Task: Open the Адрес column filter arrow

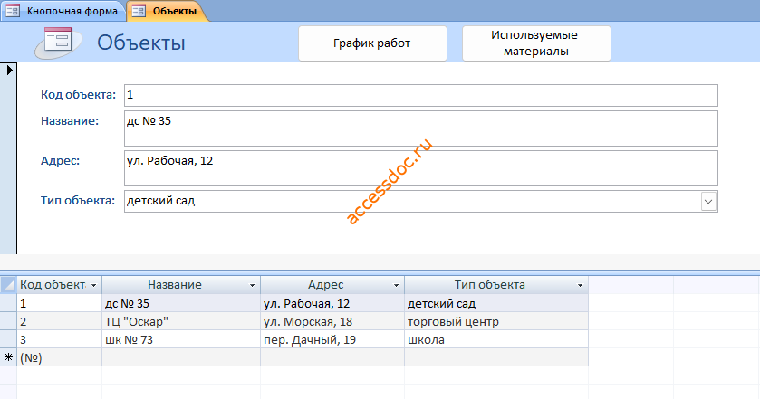Action: [396, 285]
